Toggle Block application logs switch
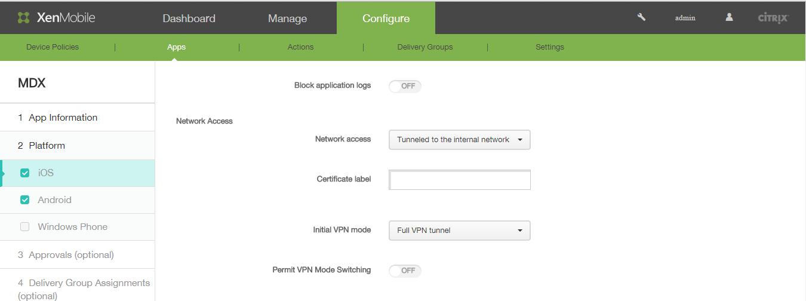The width and height of the screenshot is (806, 301). [405, 86]
